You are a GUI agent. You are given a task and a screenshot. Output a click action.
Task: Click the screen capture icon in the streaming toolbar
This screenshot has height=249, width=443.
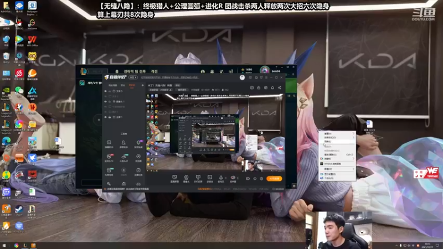pos(174,178)
